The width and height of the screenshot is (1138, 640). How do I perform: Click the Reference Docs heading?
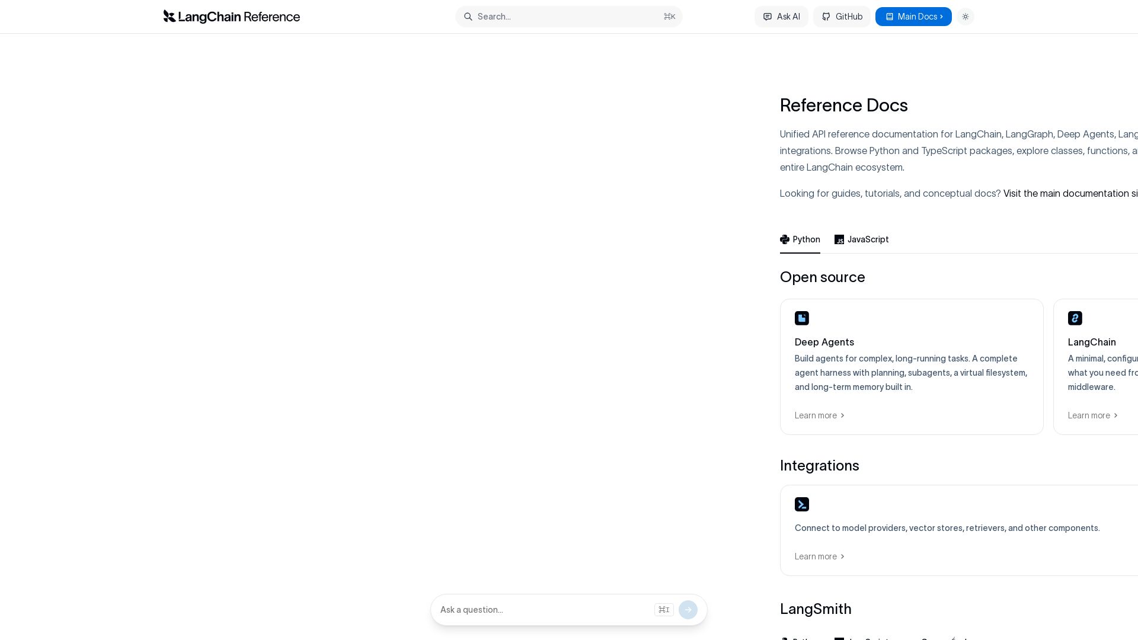[x=844, y=105]
